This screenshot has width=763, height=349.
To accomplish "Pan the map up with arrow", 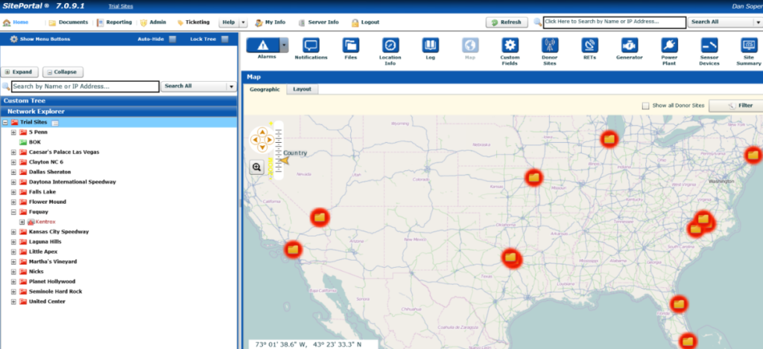I will (x=262, y=132).
